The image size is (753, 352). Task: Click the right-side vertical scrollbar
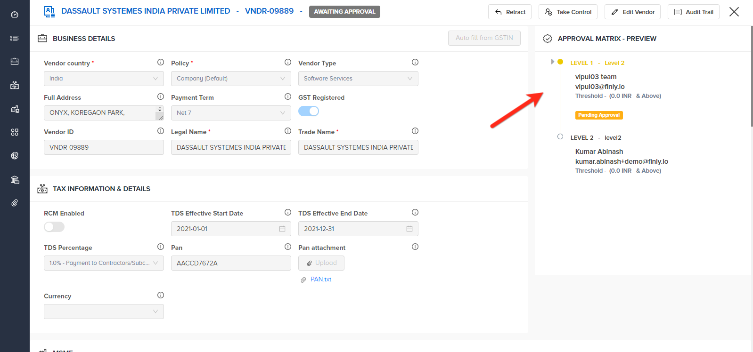coord(752,76)
